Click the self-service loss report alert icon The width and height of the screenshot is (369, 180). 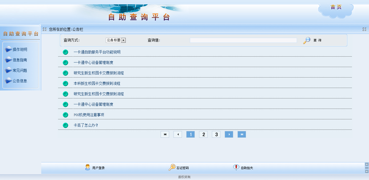236,168
